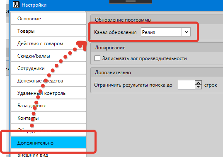Enable Записывать лог производительности checkbox

[x=97, y=58]
